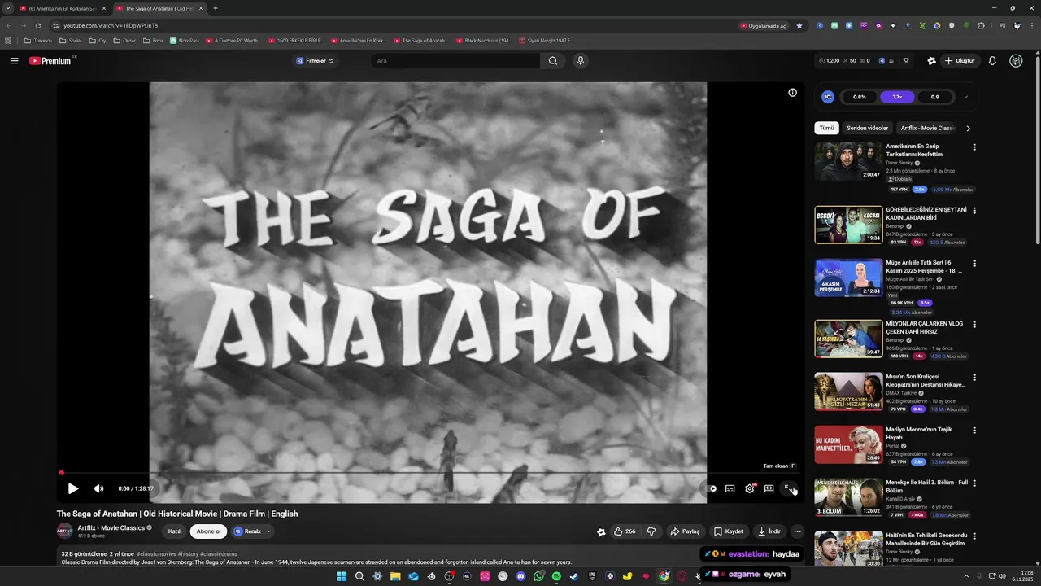
Task: Play the video
Action: [x=73, y=488]
